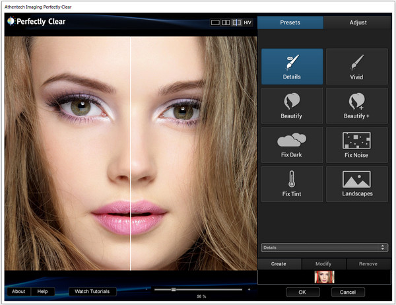Enable split-view with divider mode

[x=236, y=22]
